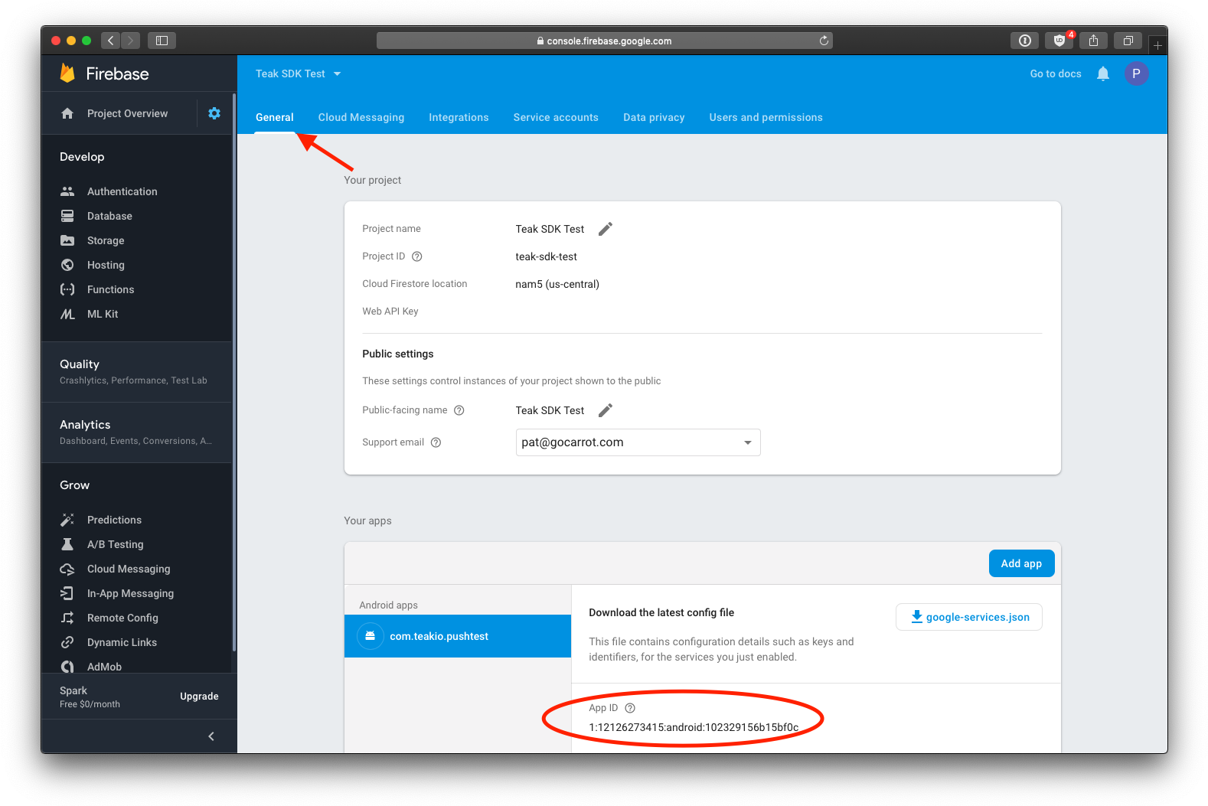
Task: Open the Support email dropdown
Action: click(638, 442)
